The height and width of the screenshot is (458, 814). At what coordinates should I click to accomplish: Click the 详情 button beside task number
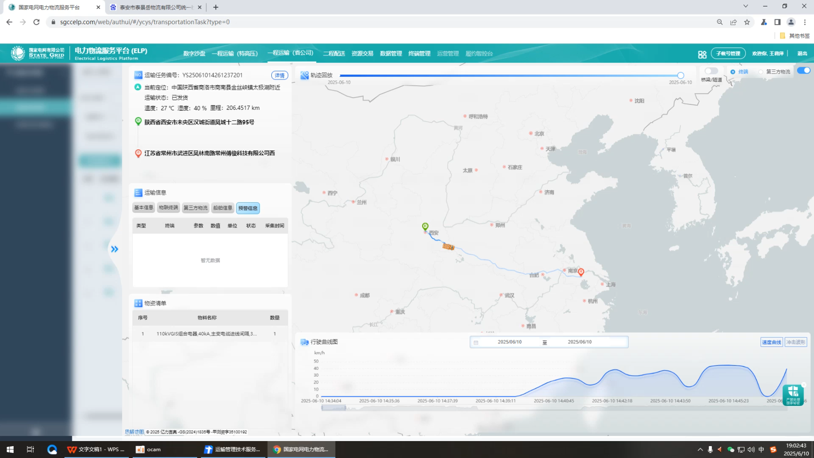coord(279,75)
